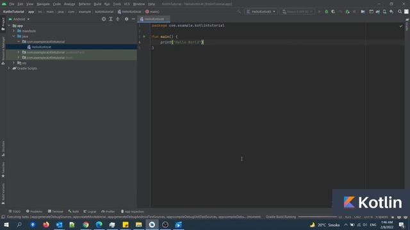The width and height of the screenshot is (410, 230).
Task: Open Firefox from the taskbar
Action: [46, 225]
